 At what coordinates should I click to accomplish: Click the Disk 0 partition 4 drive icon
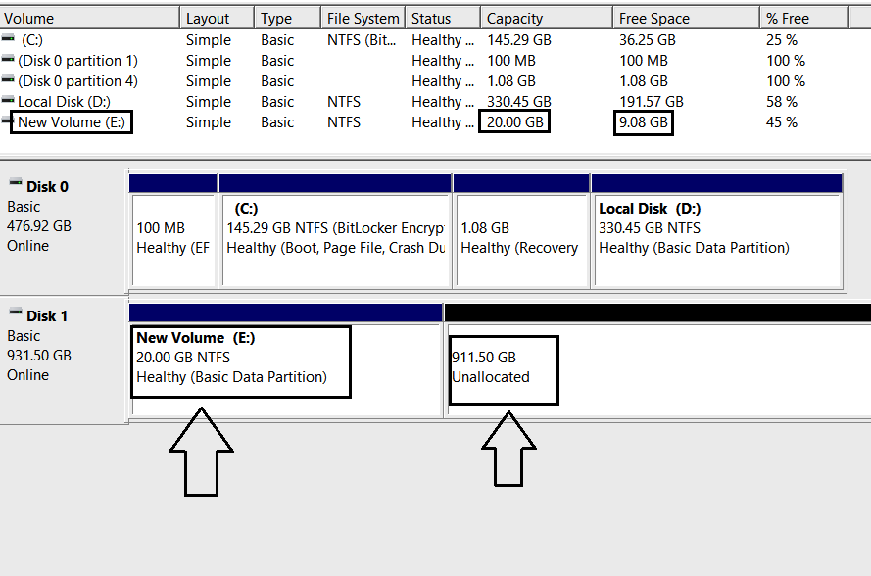click(x=8, y=79)
